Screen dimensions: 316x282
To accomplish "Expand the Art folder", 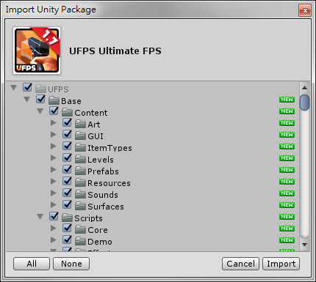I will tap(54, 122).
